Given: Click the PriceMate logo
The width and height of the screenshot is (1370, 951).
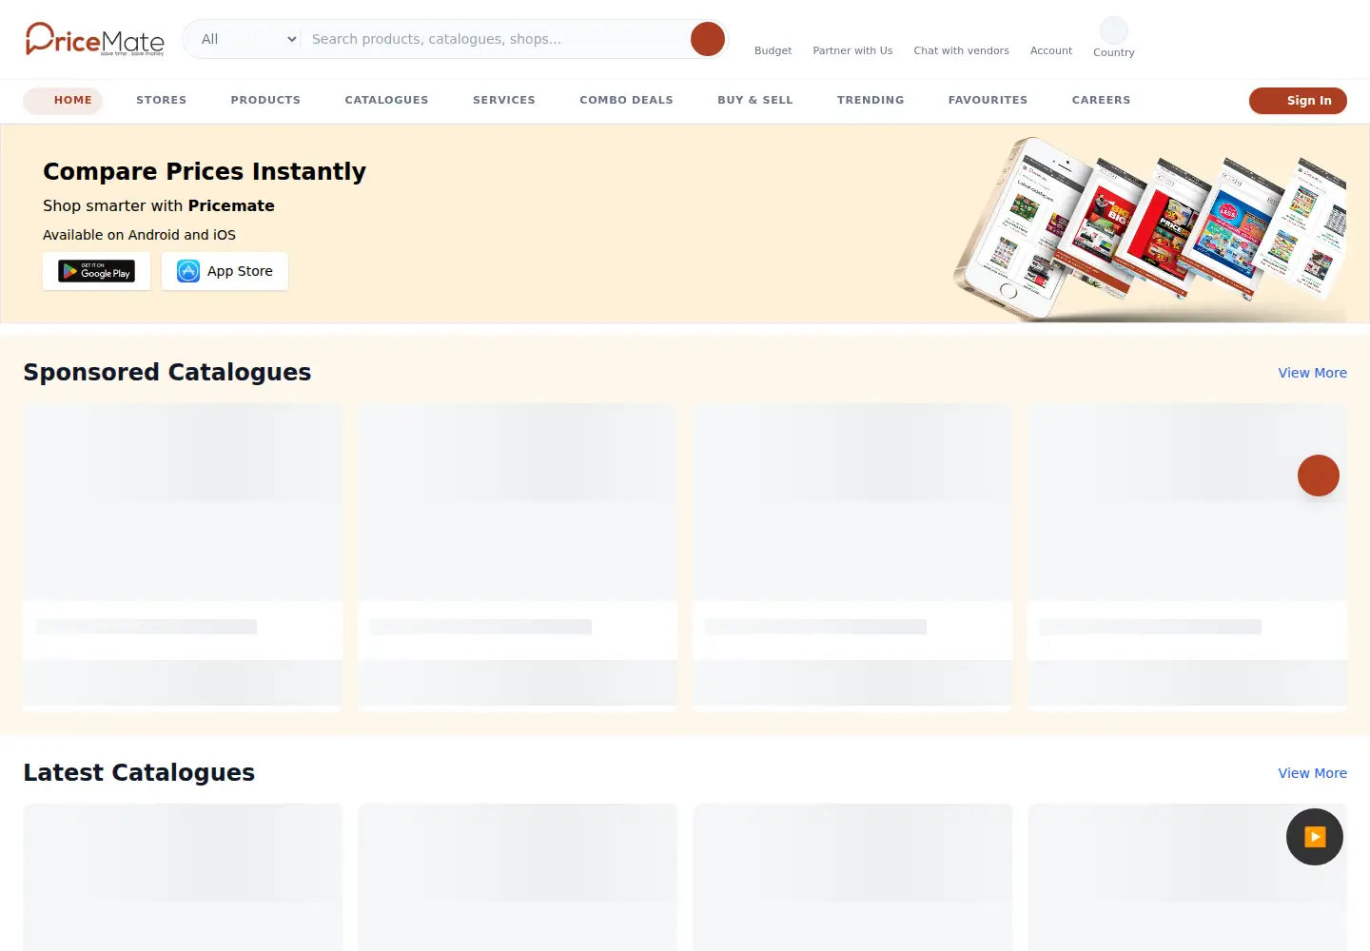Looking at the screenshot, I should click(95, 39).
